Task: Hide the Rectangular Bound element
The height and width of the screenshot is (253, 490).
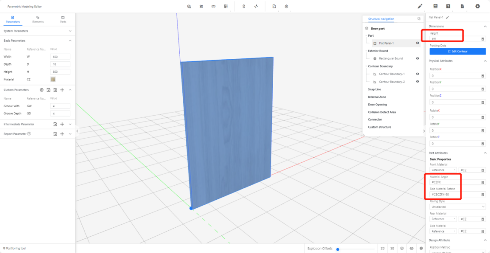Action: click(x=417, y=58)
